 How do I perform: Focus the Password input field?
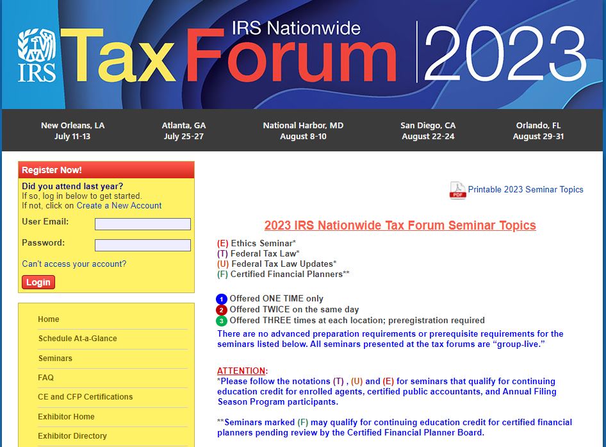pyautogui.click(x=143, y=245)
